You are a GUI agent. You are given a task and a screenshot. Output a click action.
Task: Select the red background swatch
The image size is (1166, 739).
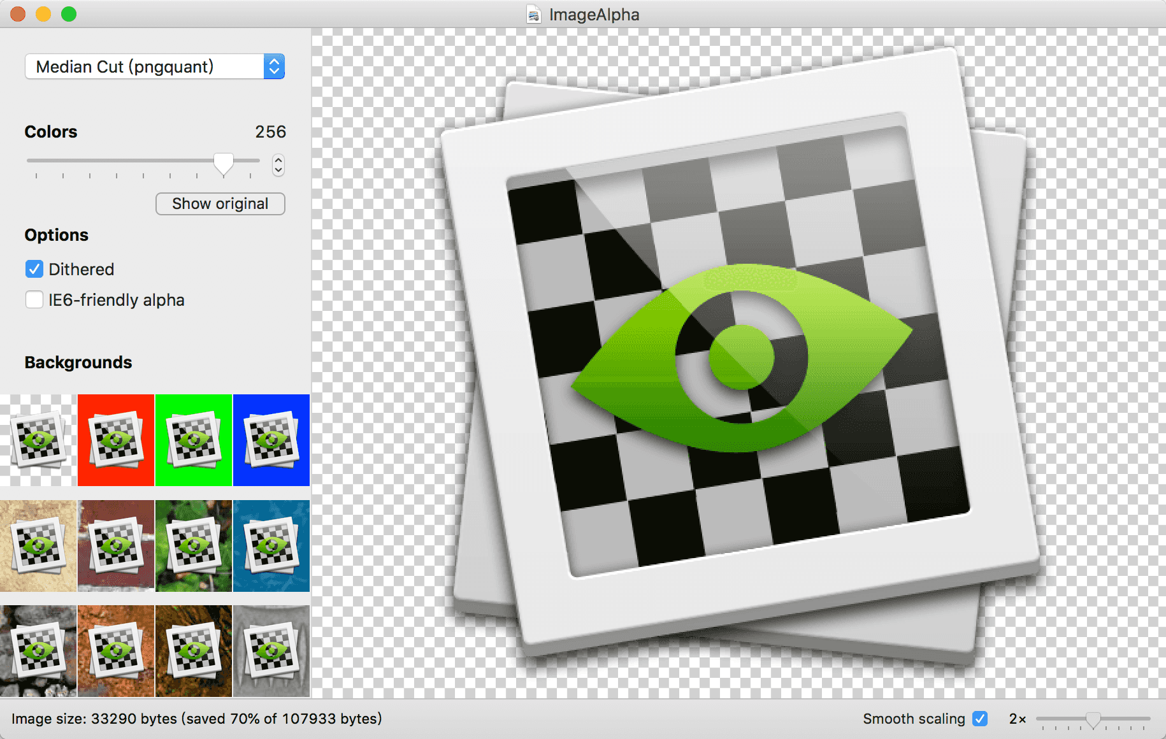(x=116, y=440)
